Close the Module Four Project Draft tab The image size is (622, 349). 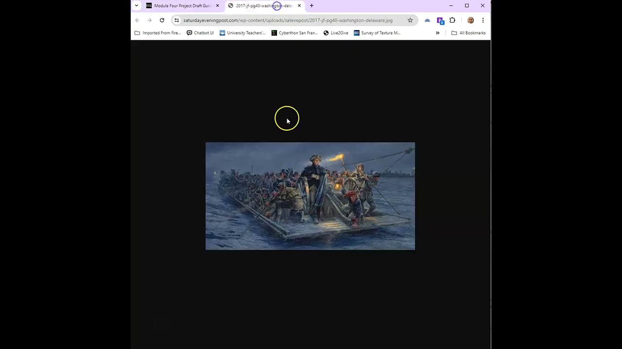[x=217, y=6]
